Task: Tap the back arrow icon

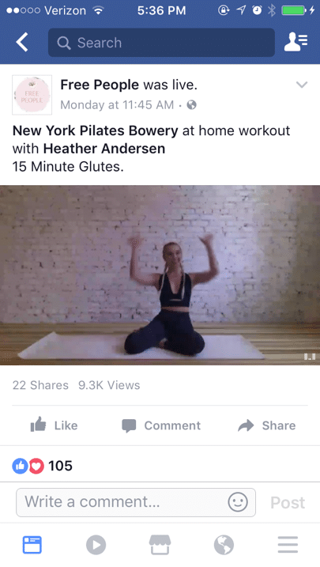Action: (x=22, y=43)
